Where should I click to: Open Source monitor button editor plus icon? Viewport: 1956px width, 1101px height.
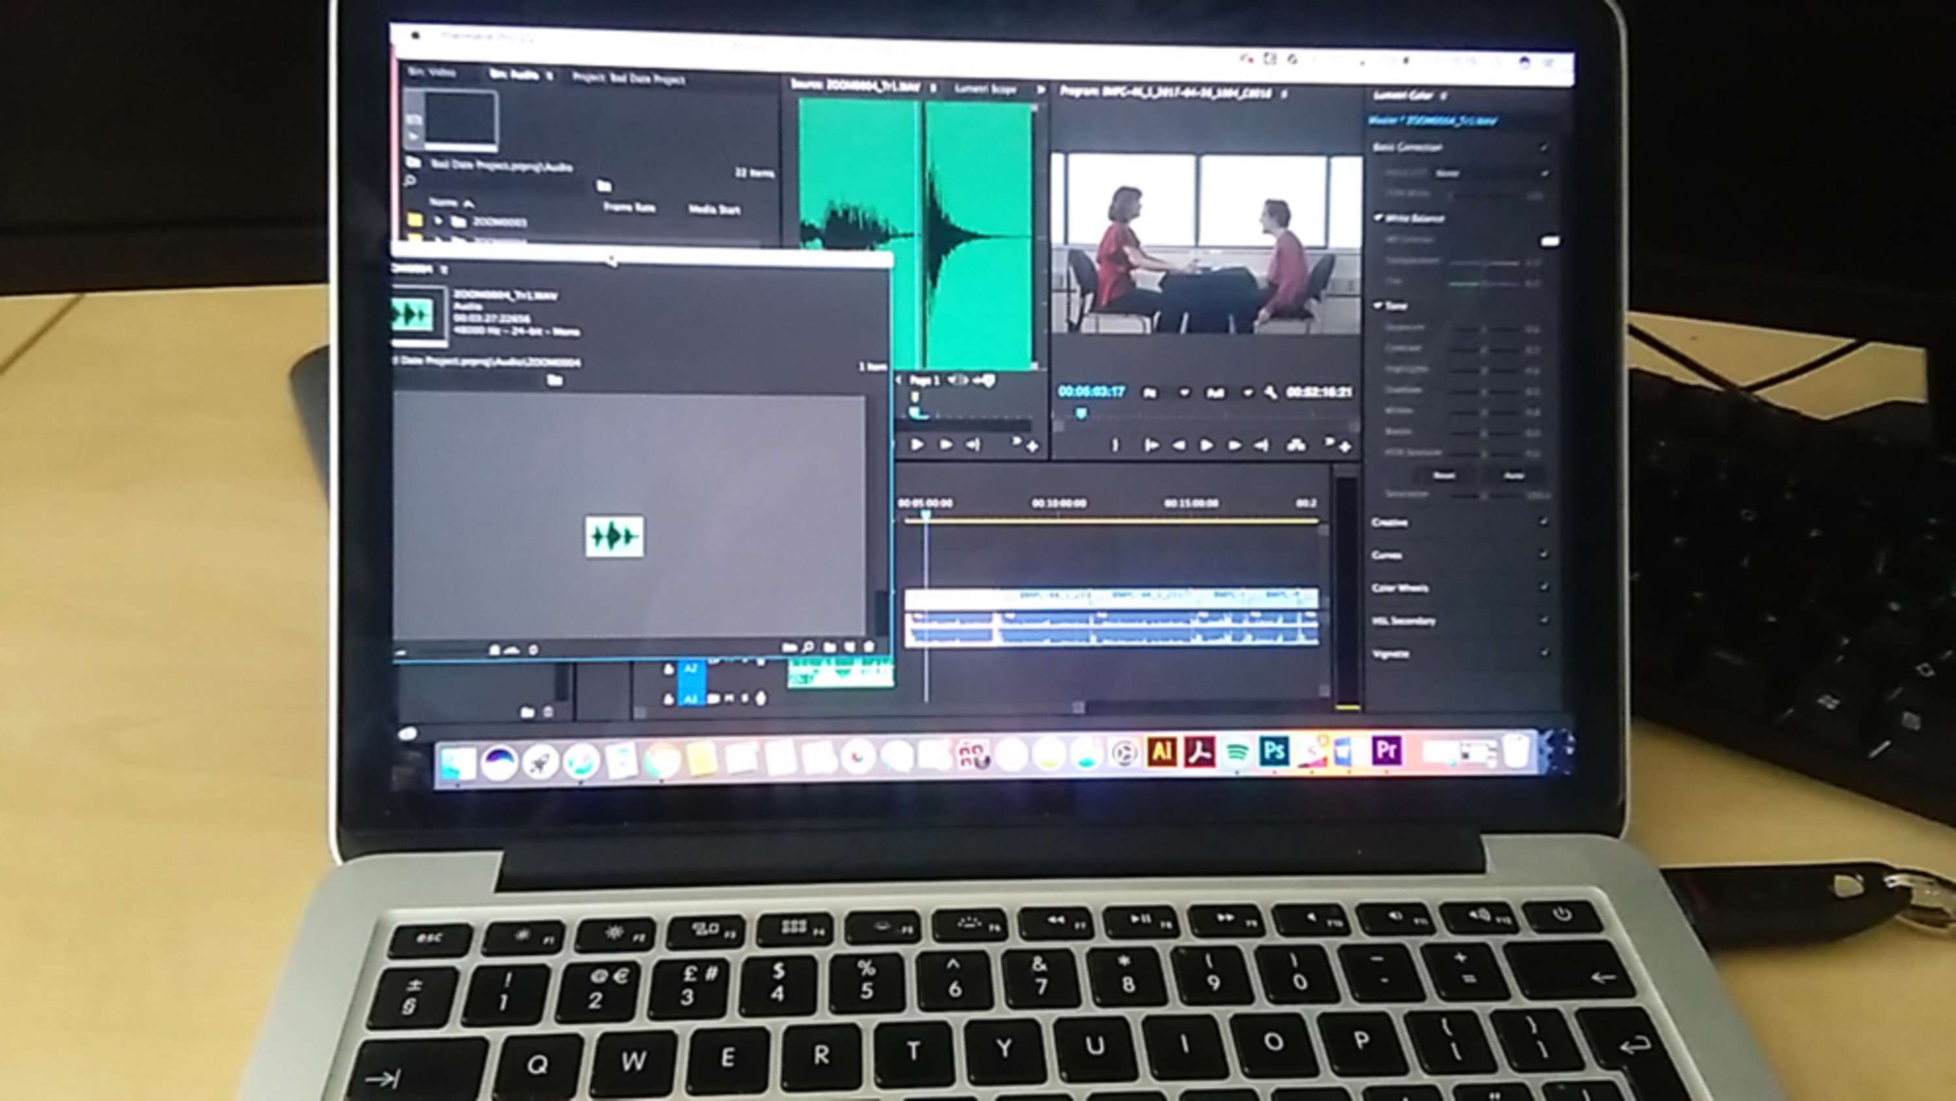[x=1032, y=447]
